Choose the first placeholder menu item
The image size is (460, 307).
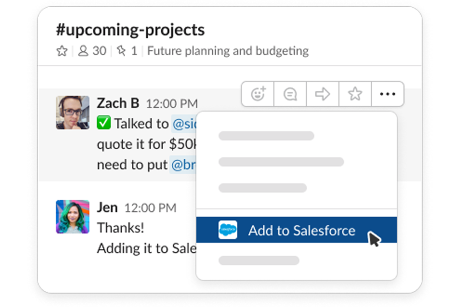266,136
